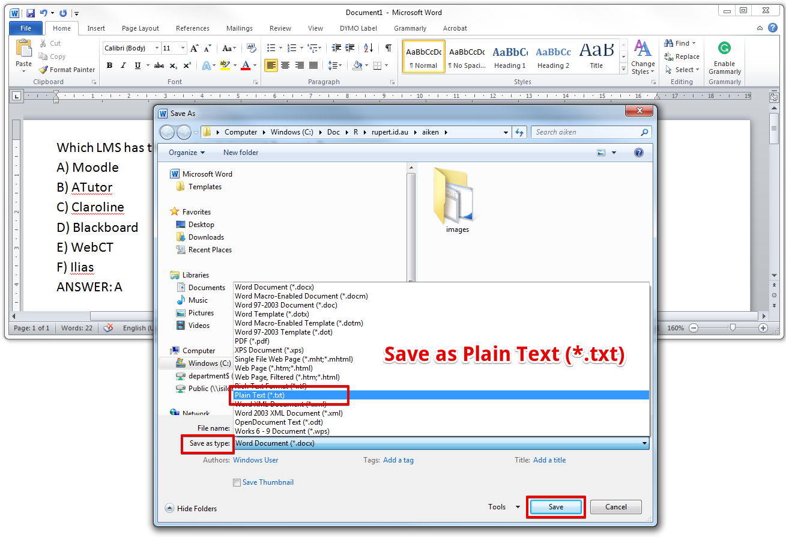Open the Organize dropdown menu

(x=186, y=153)
